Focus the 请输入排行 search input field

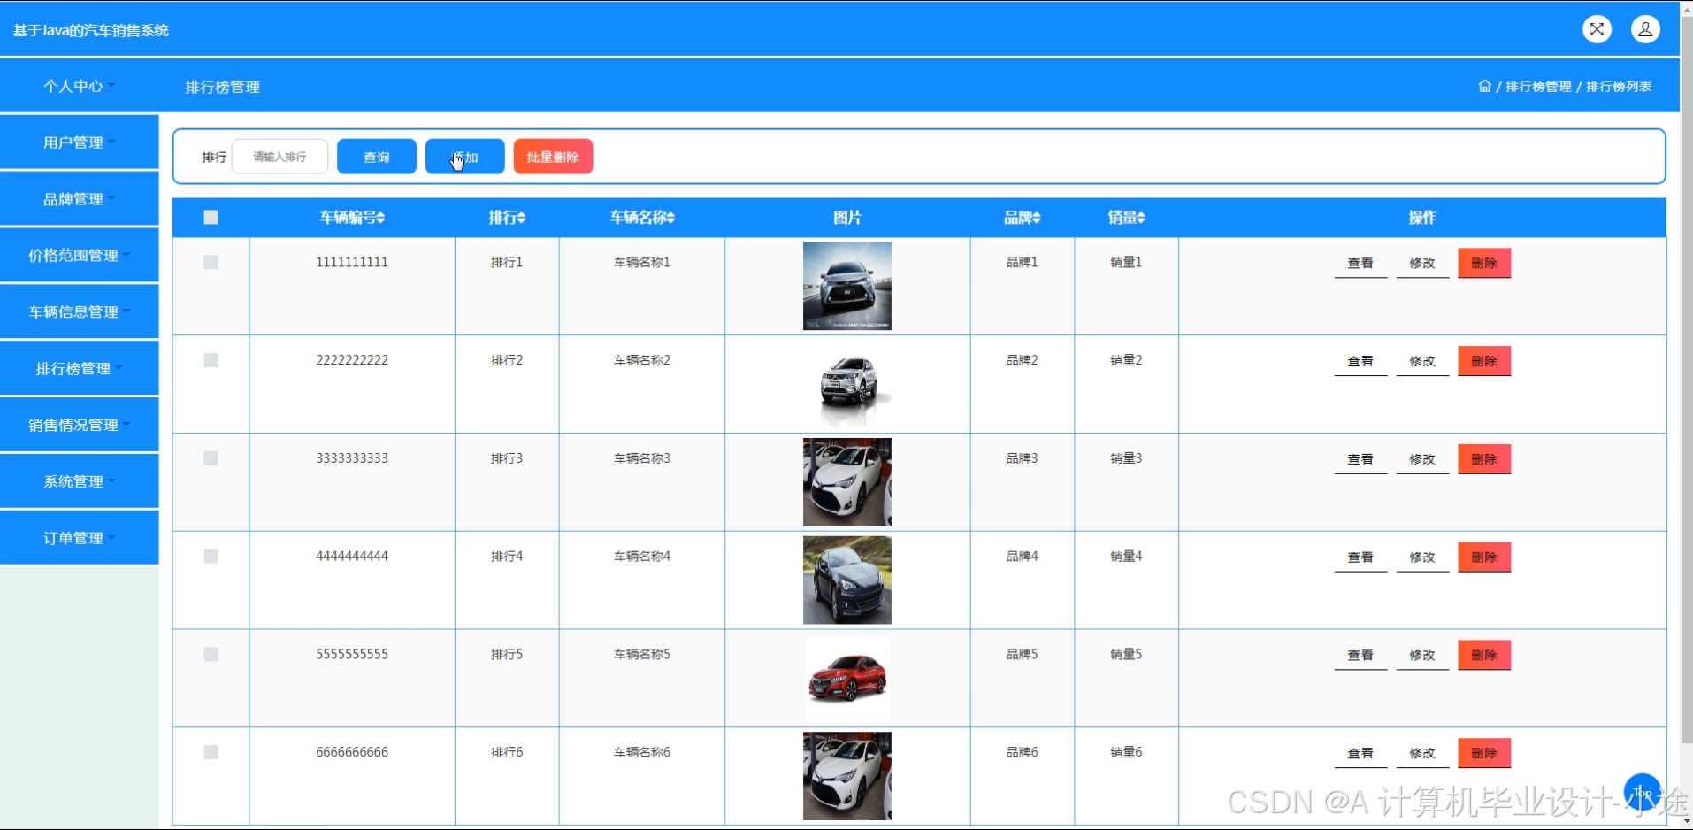[x=280, y=157]
